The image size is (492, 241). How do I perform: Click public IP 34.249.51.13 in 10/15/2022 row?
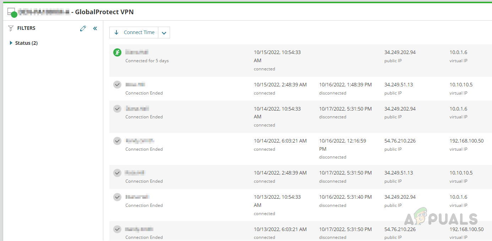(x=398, y=85)
